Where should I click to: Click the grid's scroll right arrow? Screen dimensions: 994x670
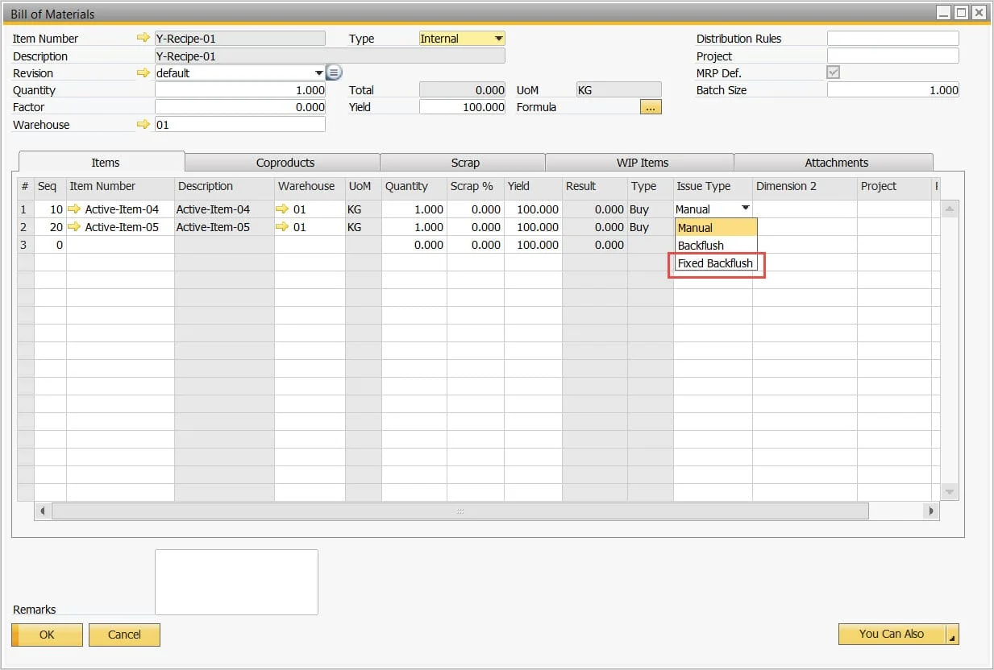click(x=932, y=511)
